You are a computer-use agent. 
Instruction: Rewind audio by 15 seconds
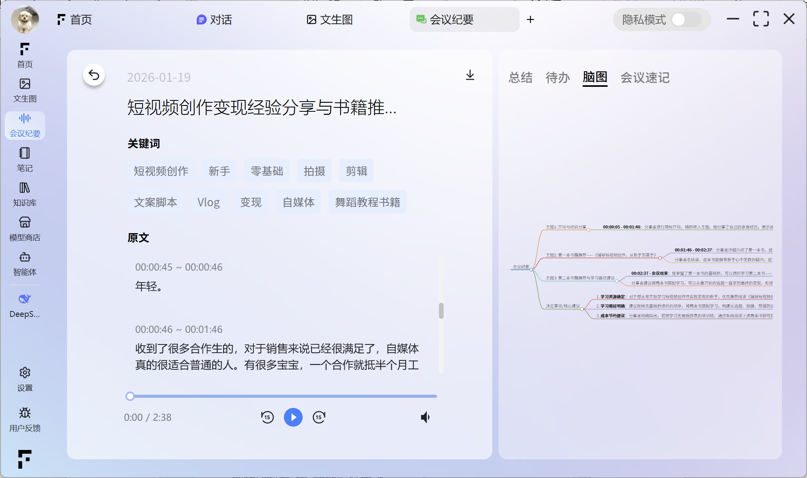[267, 417]
